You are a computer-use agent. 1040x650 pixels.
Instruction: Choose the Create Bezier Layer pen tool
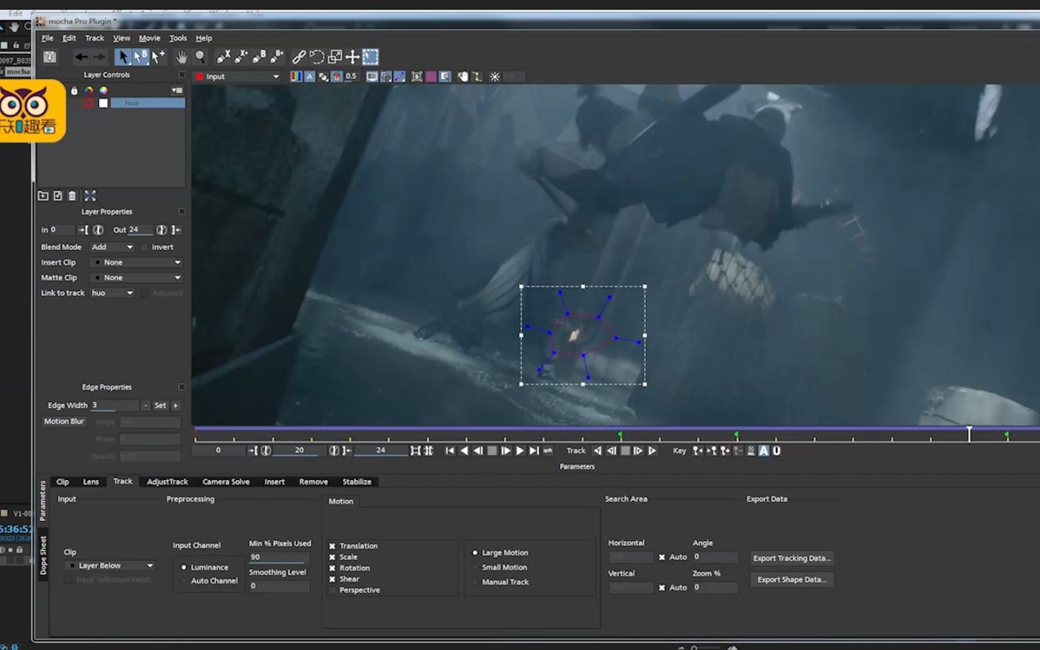(x=259, y=57)
